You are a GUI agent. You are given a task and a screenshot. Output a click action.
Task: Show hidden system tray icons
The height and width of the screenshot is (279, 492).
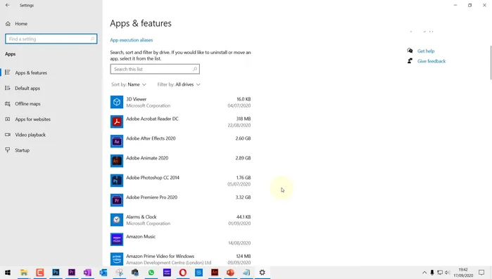424,273
